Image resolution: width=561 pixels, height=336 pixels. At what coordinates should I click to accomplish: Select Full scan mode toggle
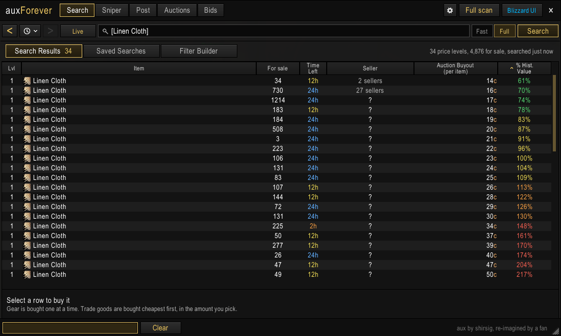tap(504, 31)
